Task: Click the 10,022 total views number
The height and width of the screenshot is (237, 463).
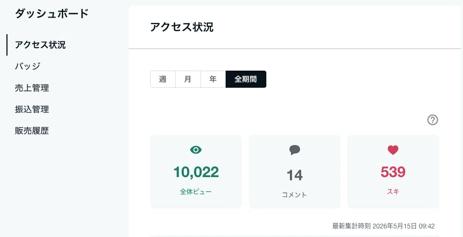Action: (x=196, y=172)
